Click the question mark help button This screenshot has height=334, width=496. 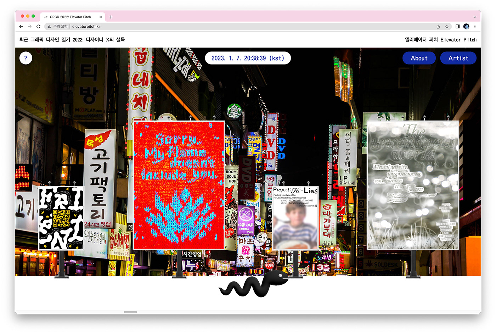[26, 58]
